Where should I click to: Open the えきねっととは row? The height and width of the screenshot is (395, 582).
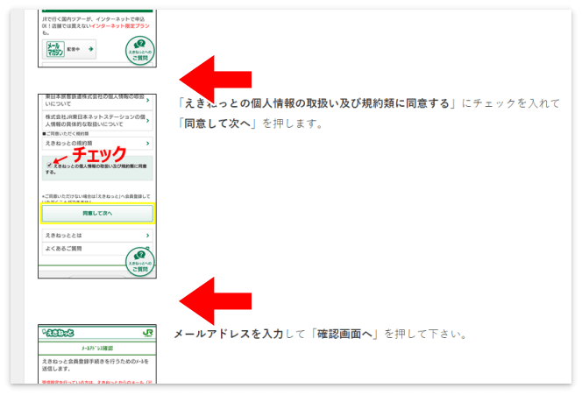[97, 235]
